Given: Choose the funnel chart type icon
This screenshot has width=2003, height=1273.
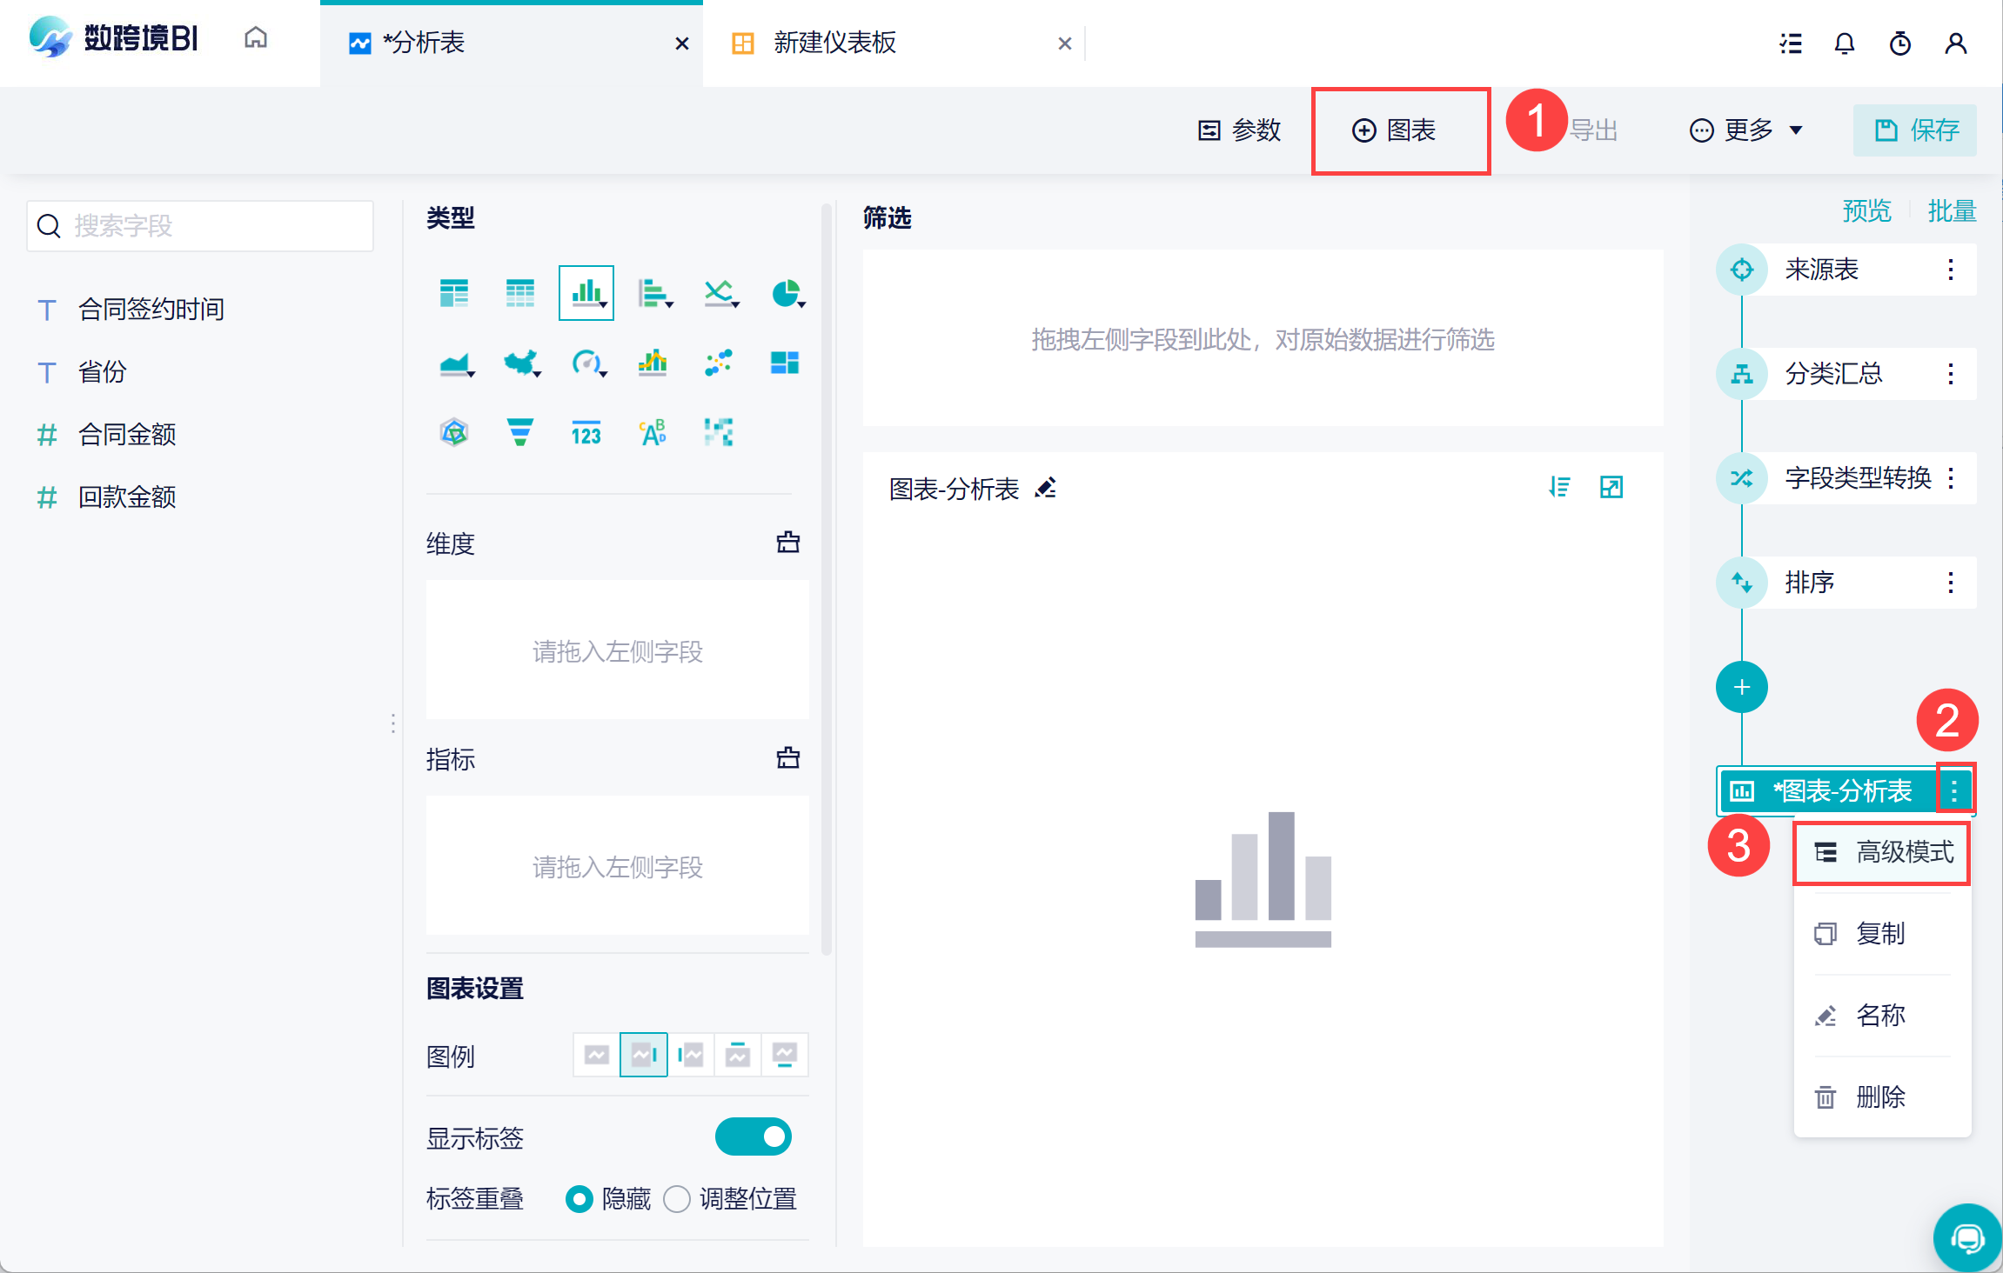Looking at the screenshot, I should 519,432.
